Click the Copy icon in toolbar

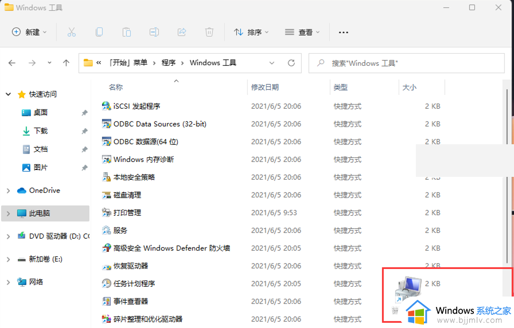click(99, 32)
